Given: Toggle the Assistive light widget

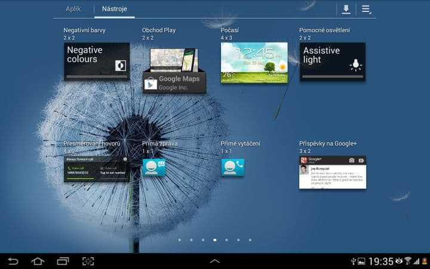Looking at the screenshot, I should (x=333, y=62).
